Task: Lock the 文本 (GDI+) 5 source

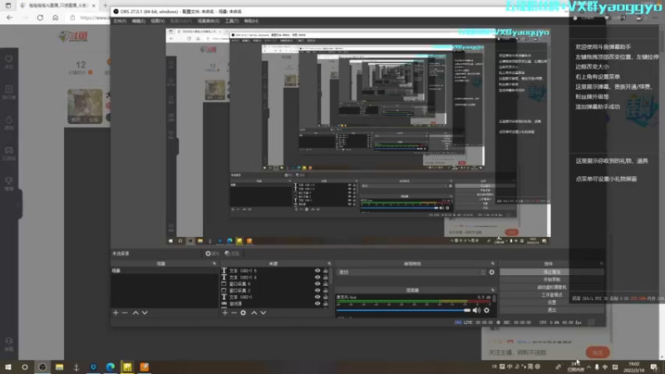Action: pos(326,271)
